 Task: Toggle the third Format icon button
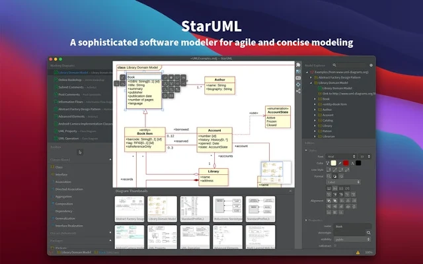tap(341, 176)
